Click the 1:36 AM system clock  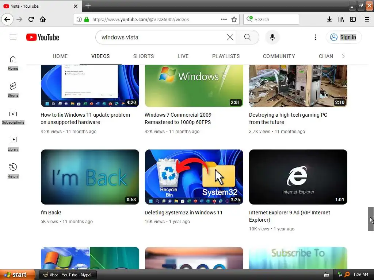tap(360, 275)
